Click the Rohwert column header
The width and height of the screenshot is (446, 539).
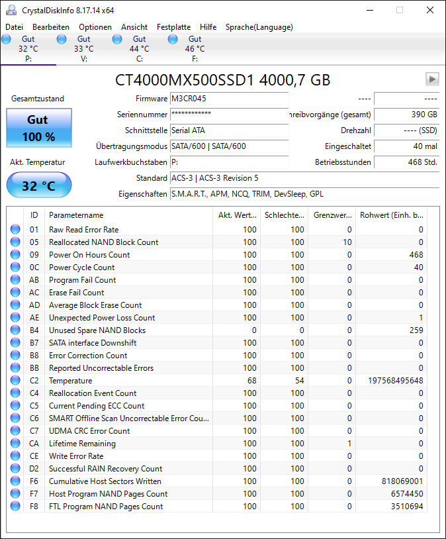pyautogui.click(x=391, y=215)
